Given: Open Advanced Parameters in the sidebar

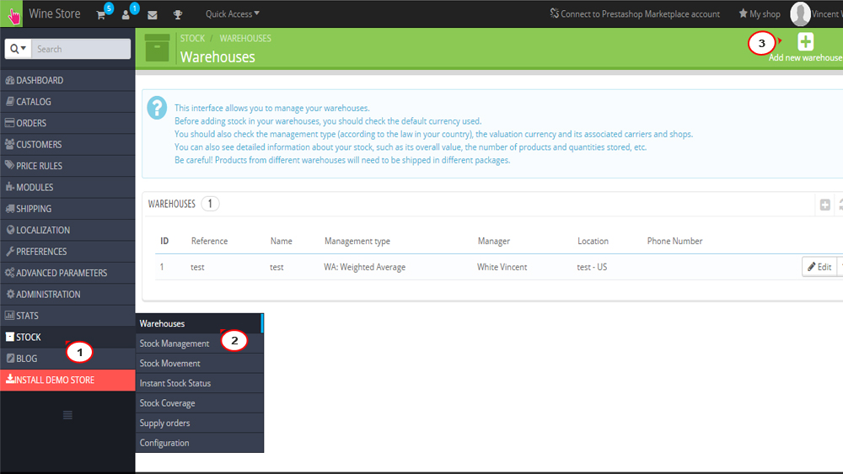Looking at the screenshot, I should pos(67,273).
